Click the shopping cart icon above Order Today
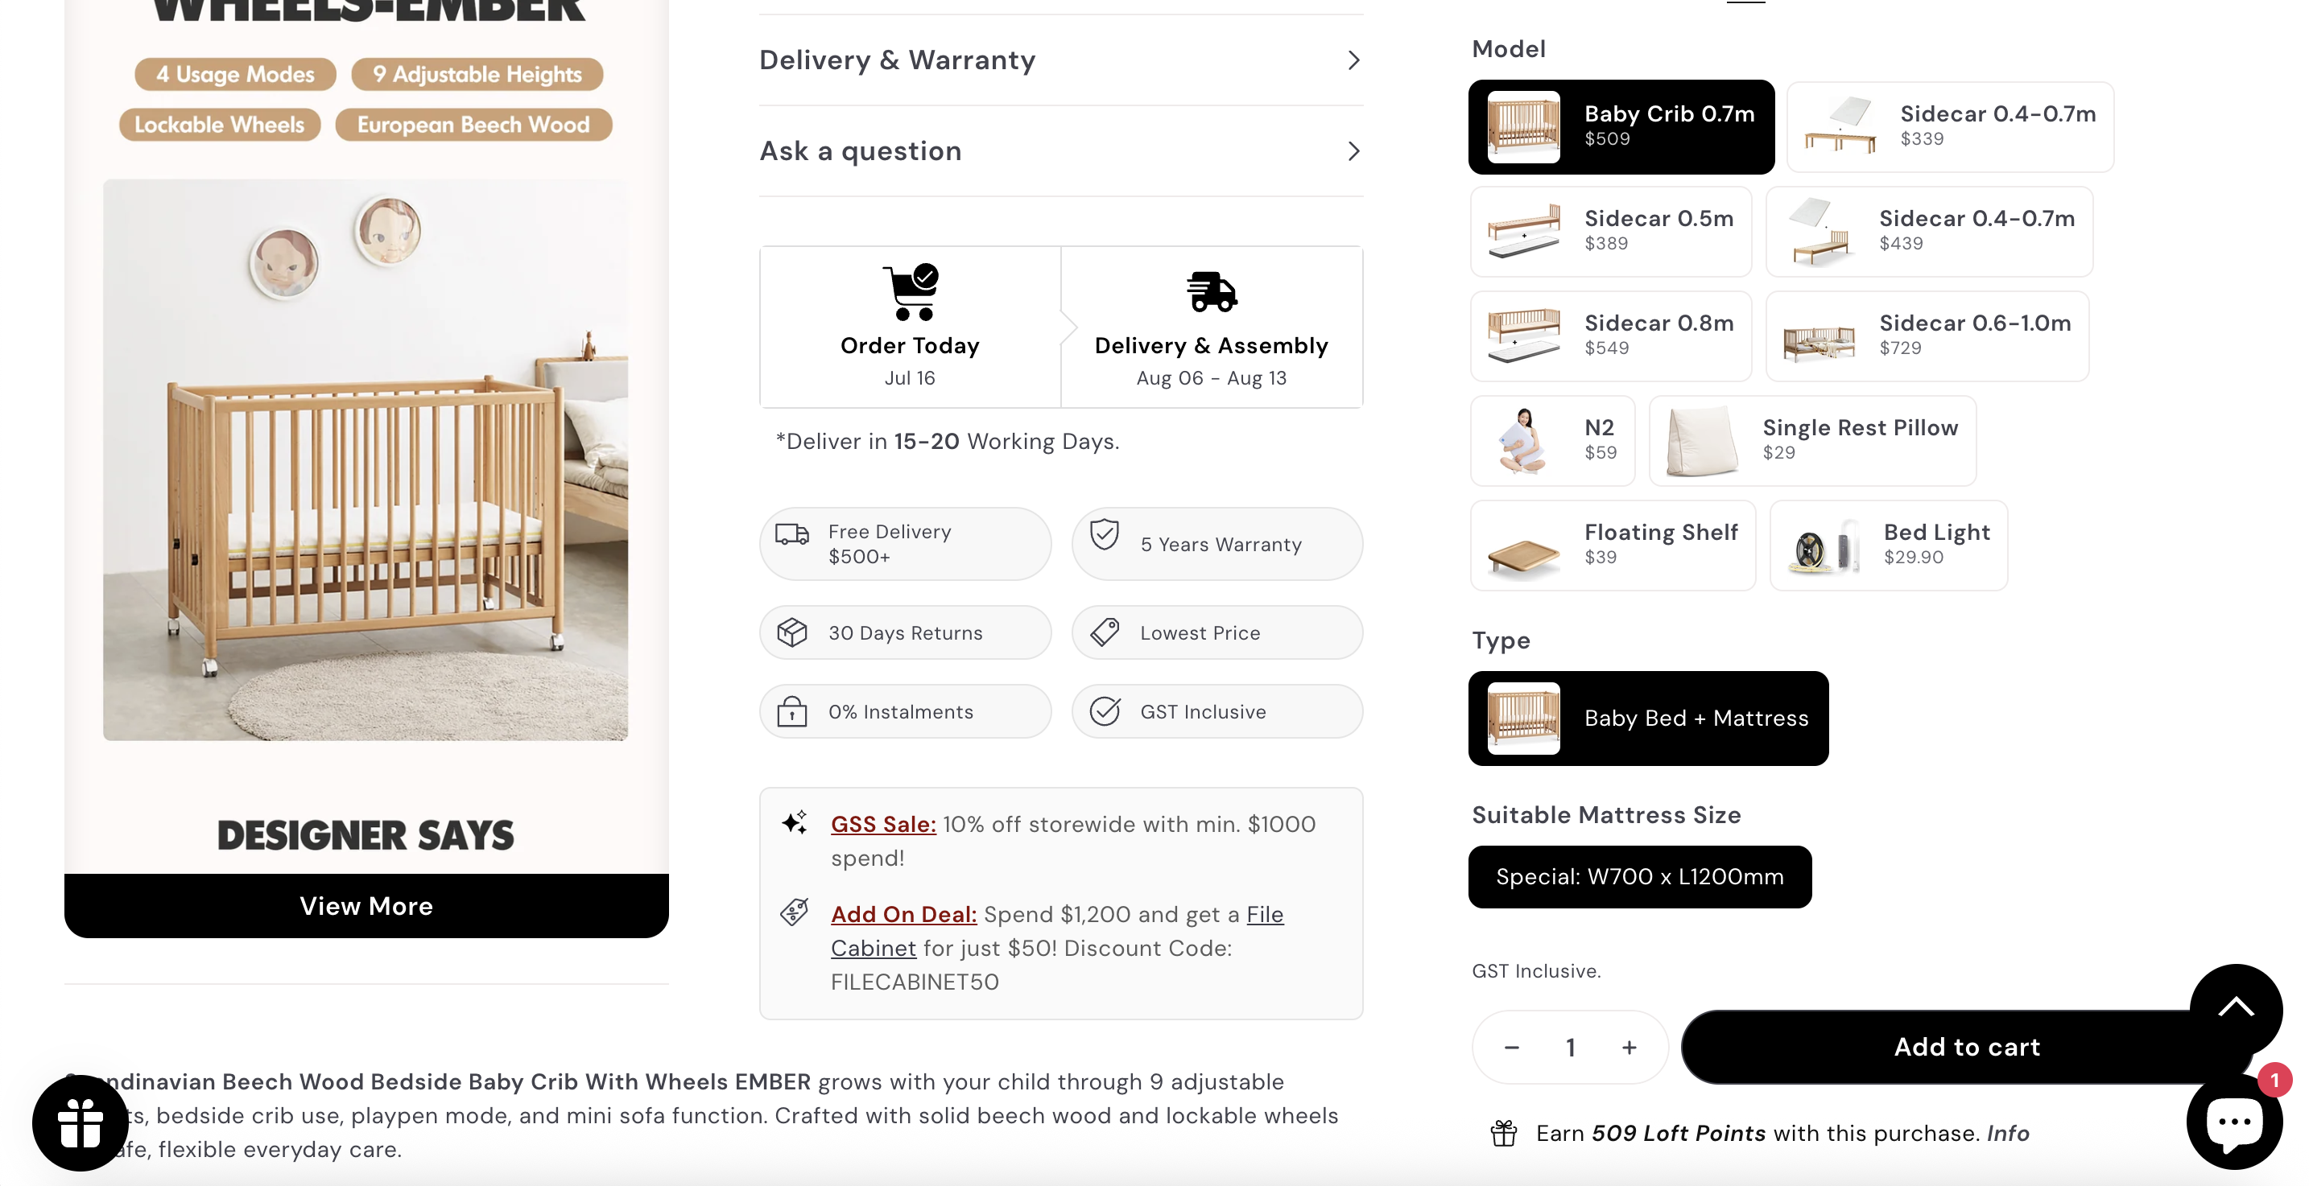2309x1186 pixels. pyautogui.click(x=910, y=292)
